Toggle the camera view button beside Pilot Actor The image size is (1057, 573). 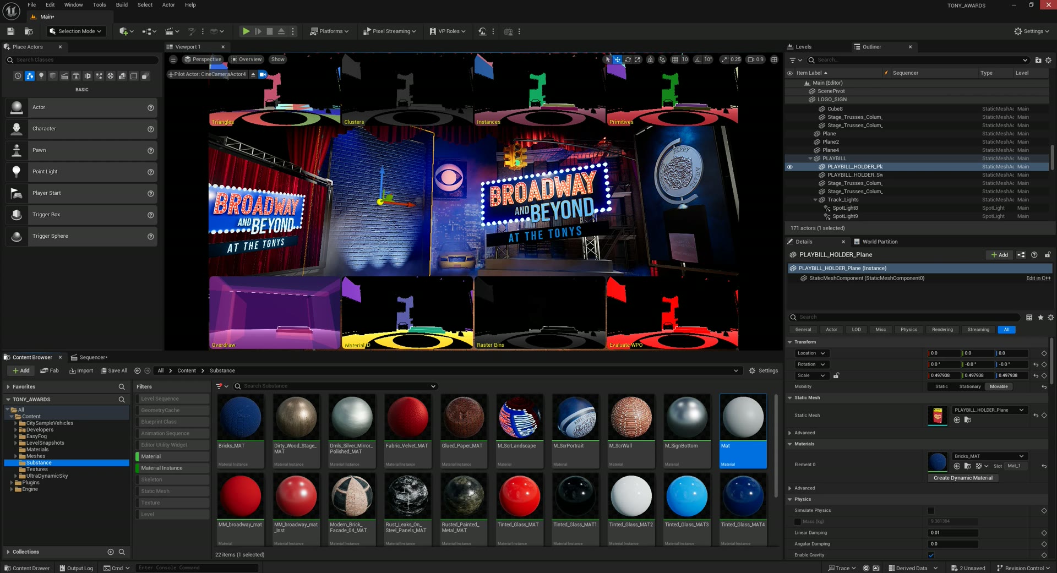263,74
